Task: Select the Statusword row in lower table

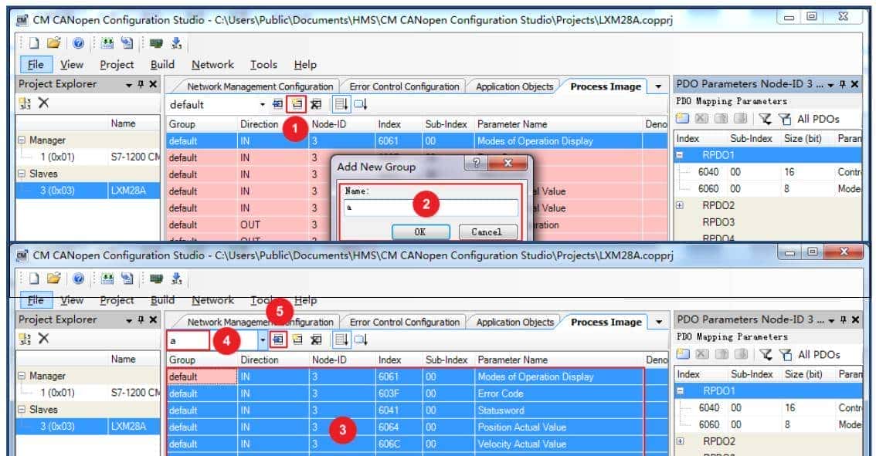Action: pyautogui.click(x=502, y=410)
